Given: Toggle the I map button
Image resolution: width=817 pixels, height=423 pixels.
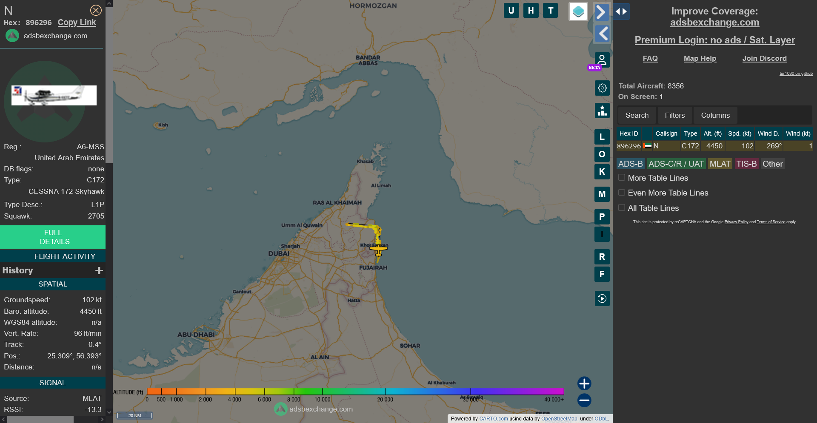Looking at the screenshot, I should click(x=602, y=234).
